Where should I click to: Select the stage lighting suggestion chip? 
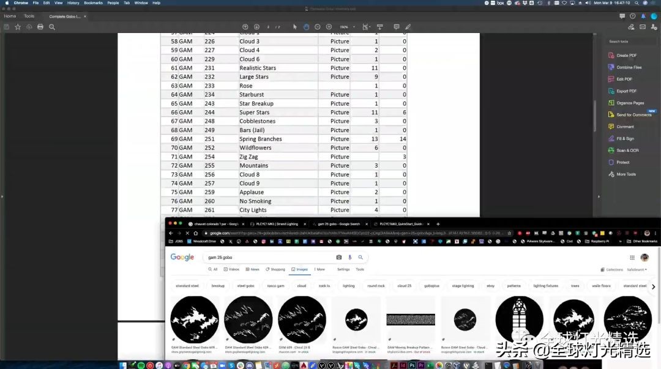click(x=463, y=286)
